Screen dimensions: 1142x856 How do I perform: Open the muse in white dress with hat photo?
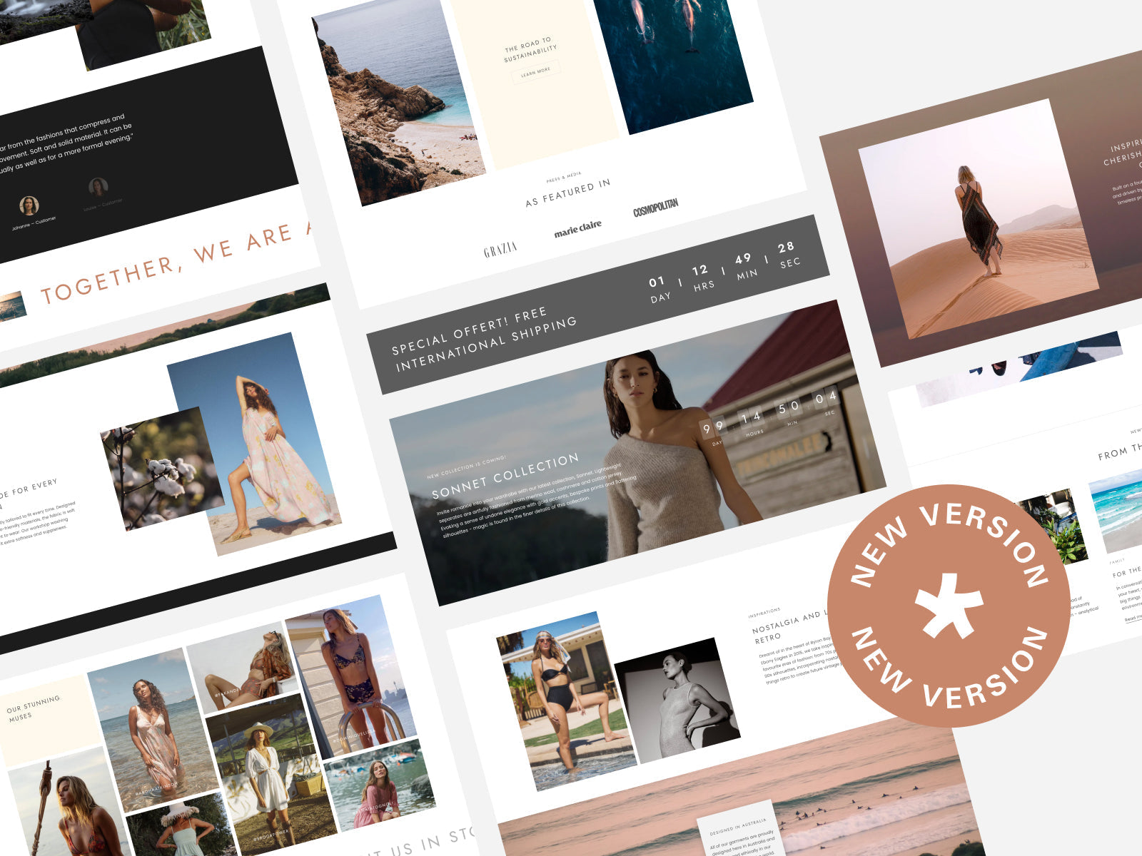point(271,774)
